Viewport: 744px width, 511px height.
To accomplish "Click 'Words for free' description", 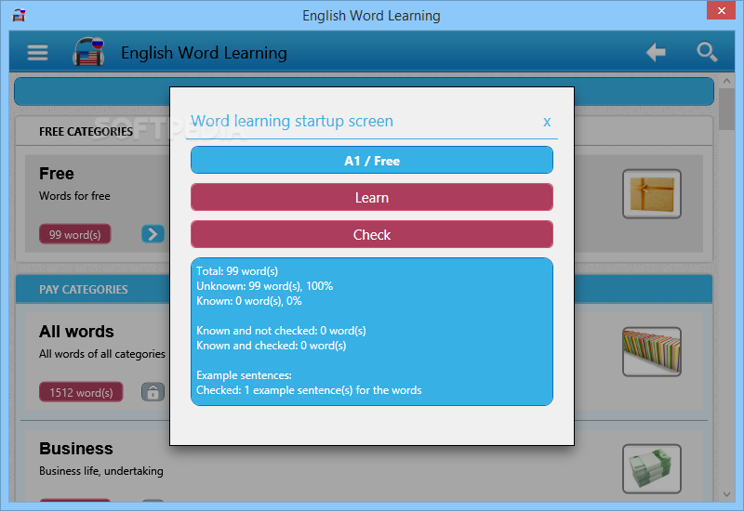I will click(74, 196).
